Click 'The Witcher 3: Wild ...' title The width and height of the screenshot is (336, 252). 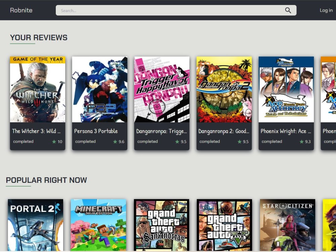click(36, 131)
